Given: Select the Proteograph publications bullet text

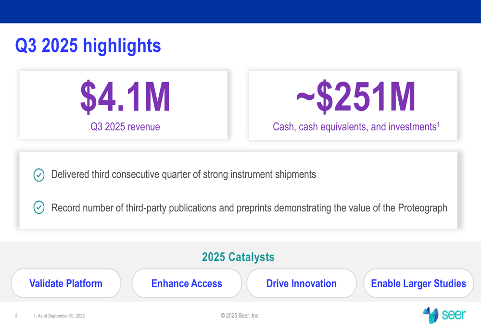Looking at the screenshot, I should pos(249,208).
